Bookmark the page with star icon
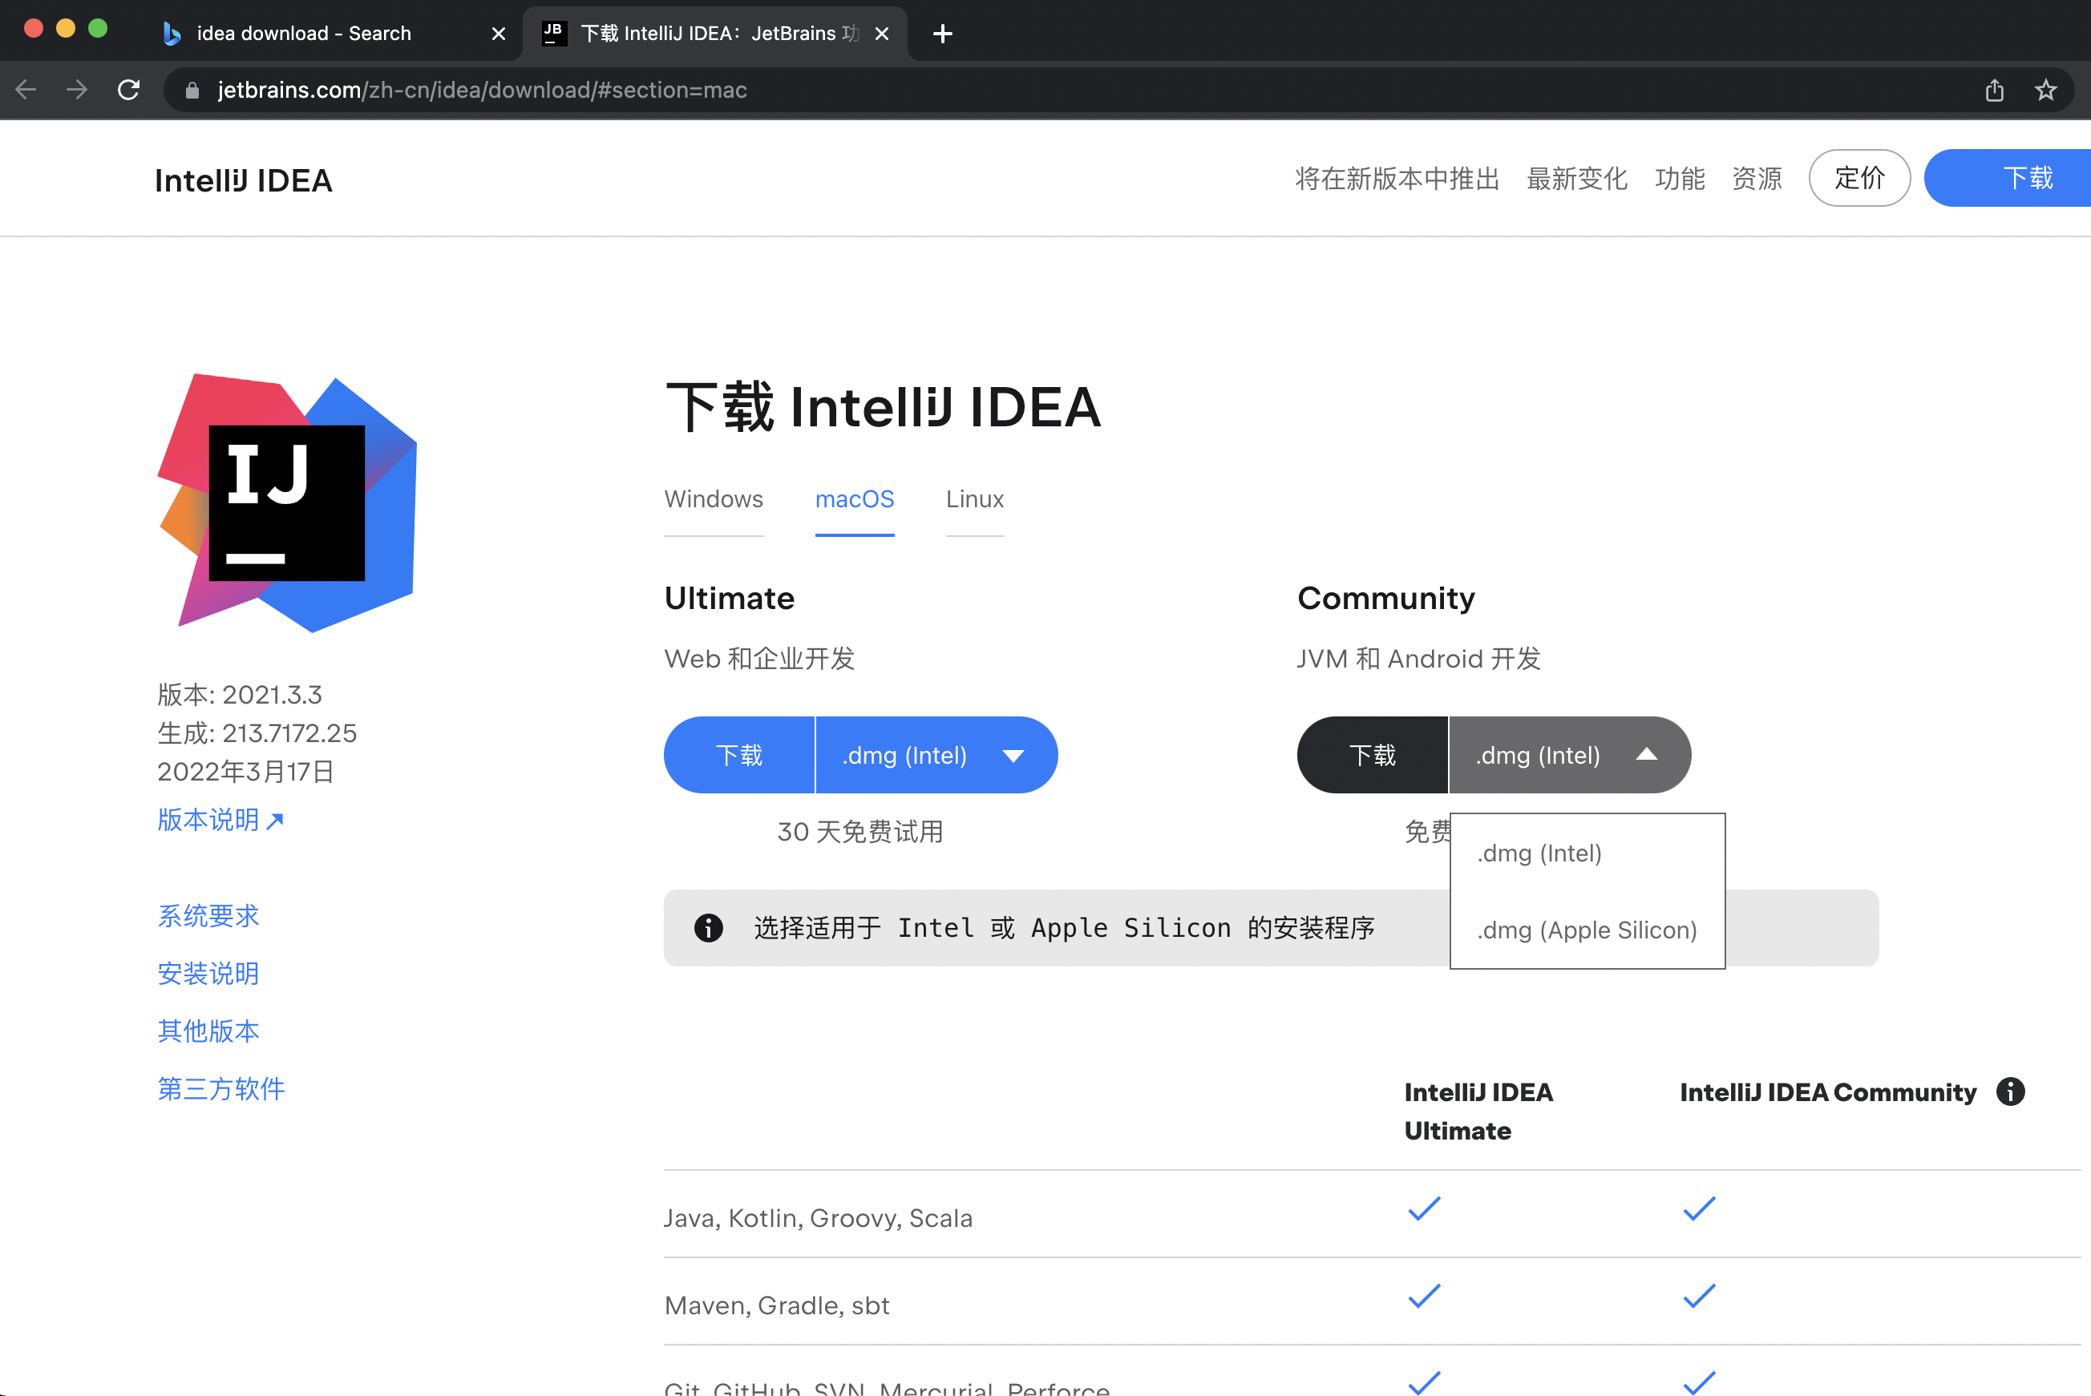Screen dimensions: 2091x1396 coord(2045,90)
